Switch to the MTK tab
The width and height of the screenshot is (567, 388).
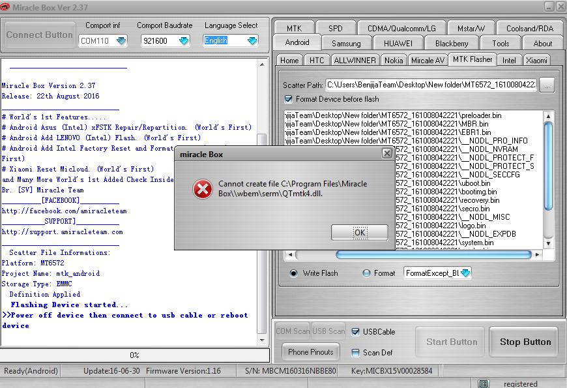[294, 28]
